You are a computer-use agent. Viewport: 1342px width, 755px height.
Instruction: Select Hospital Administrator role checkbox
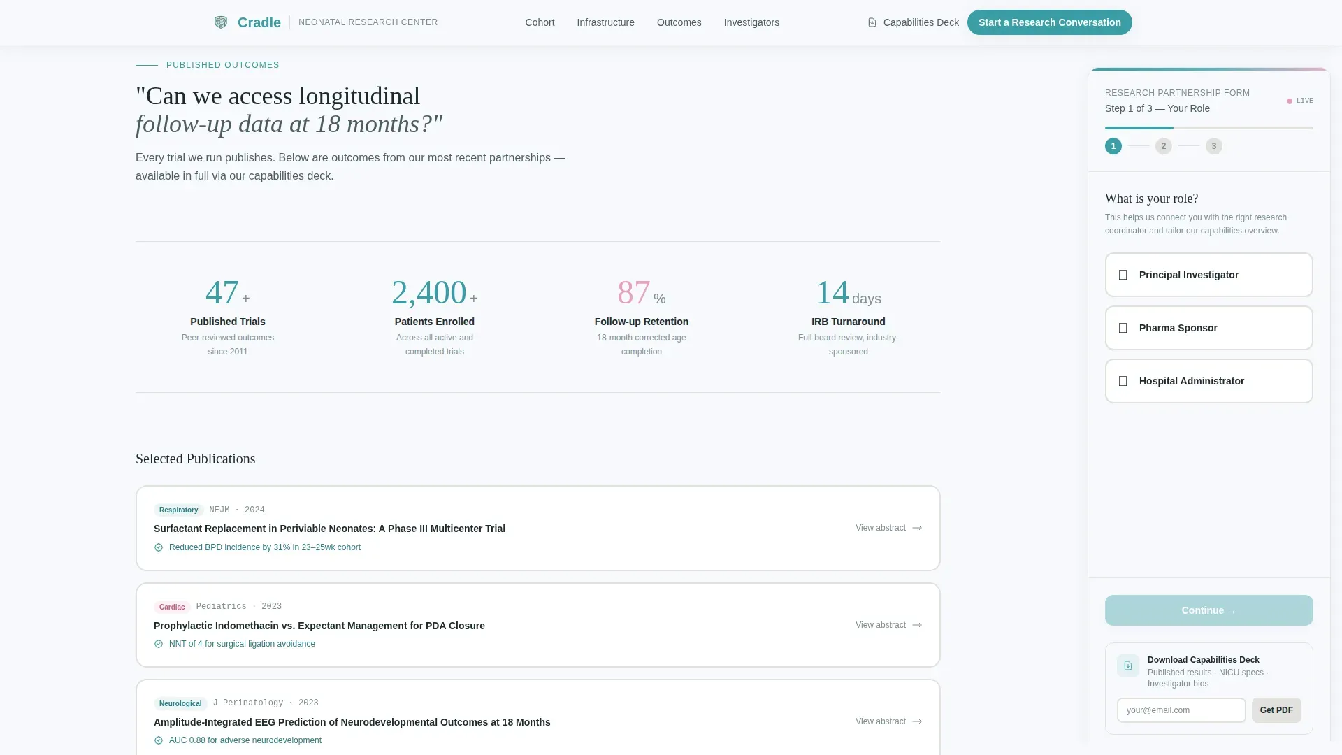pyautogui.click(x=1123, y=381)
